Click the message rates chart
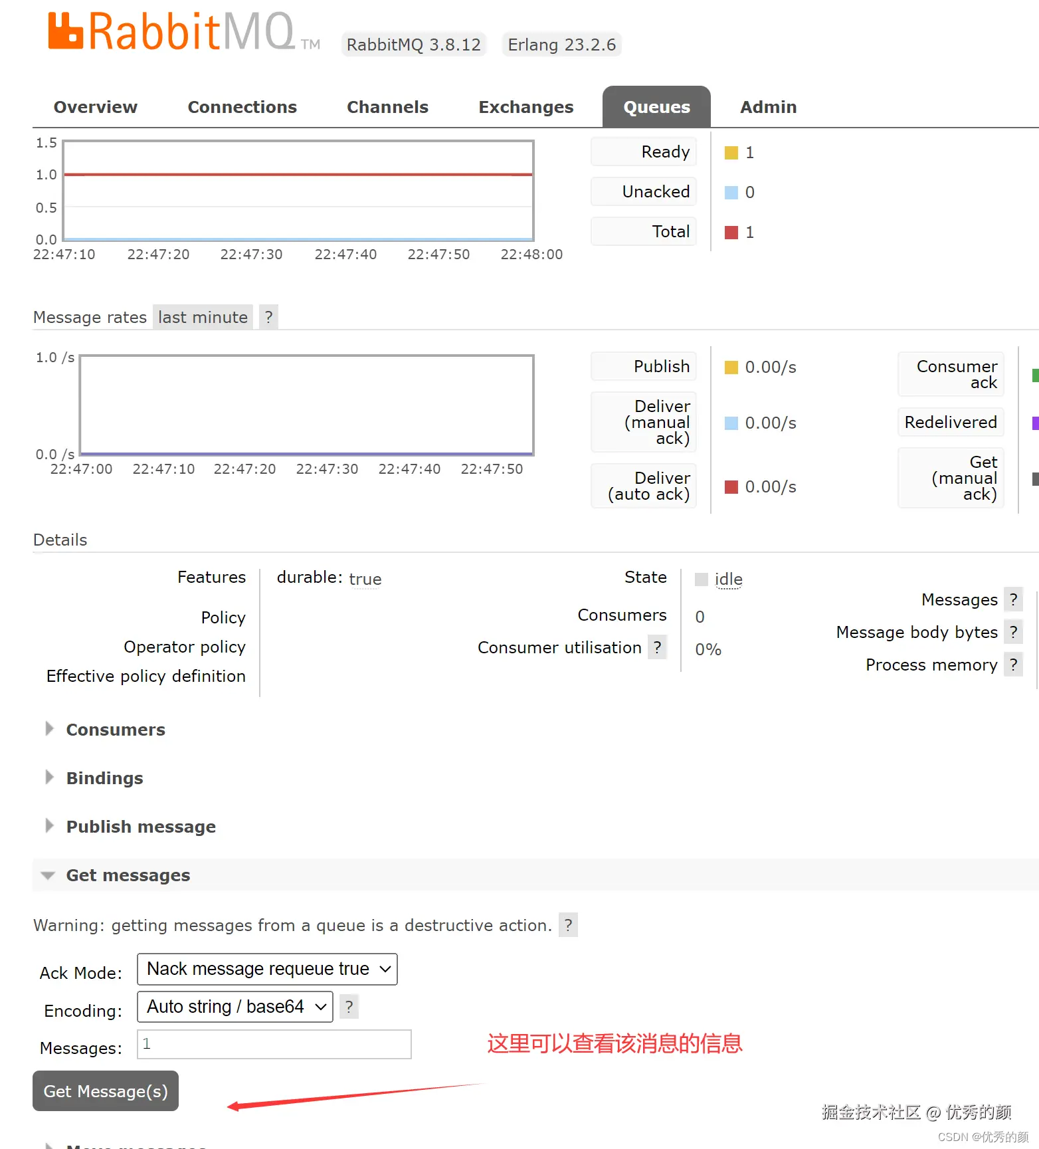 pyautogui.click(x=307, y=405)
